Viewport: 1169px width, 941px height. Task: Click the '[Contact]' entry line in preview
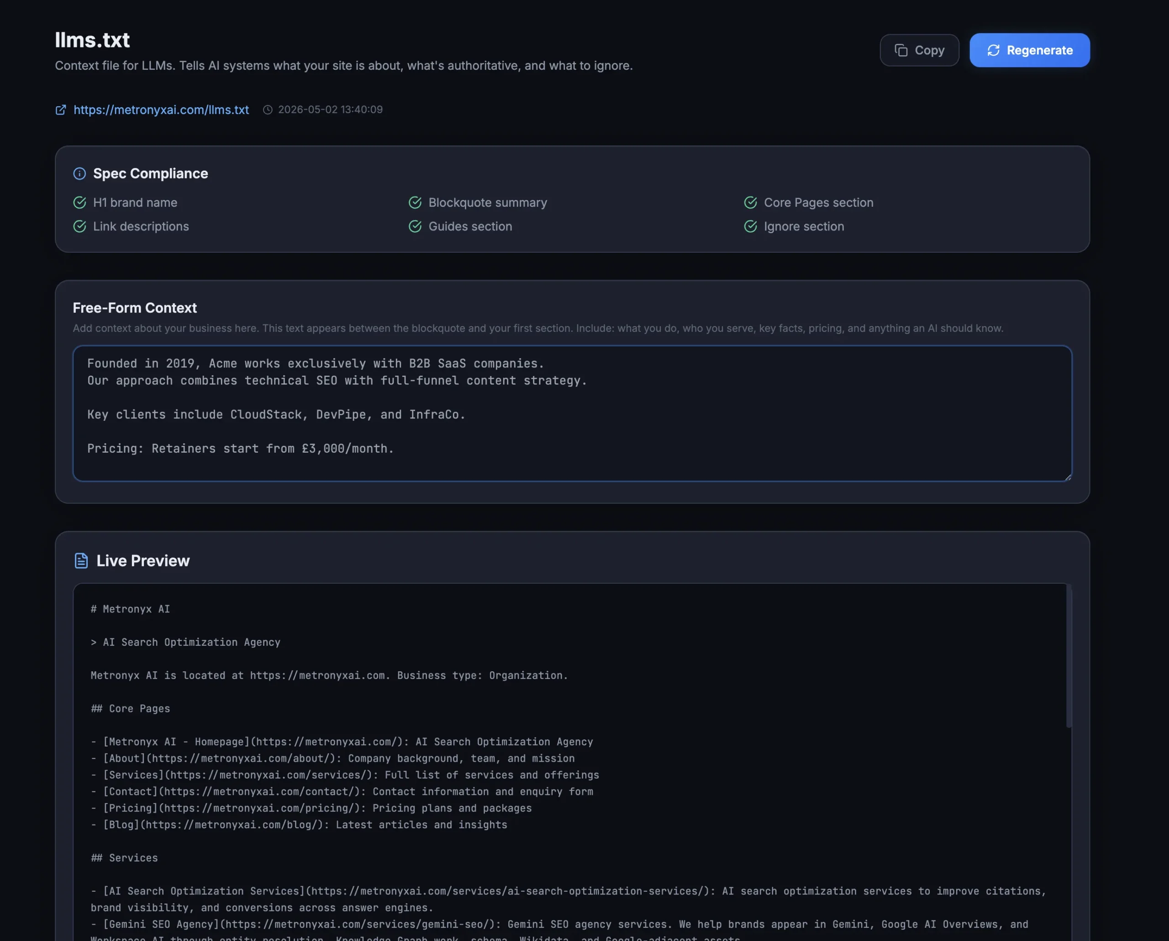[x=342, y=791]
